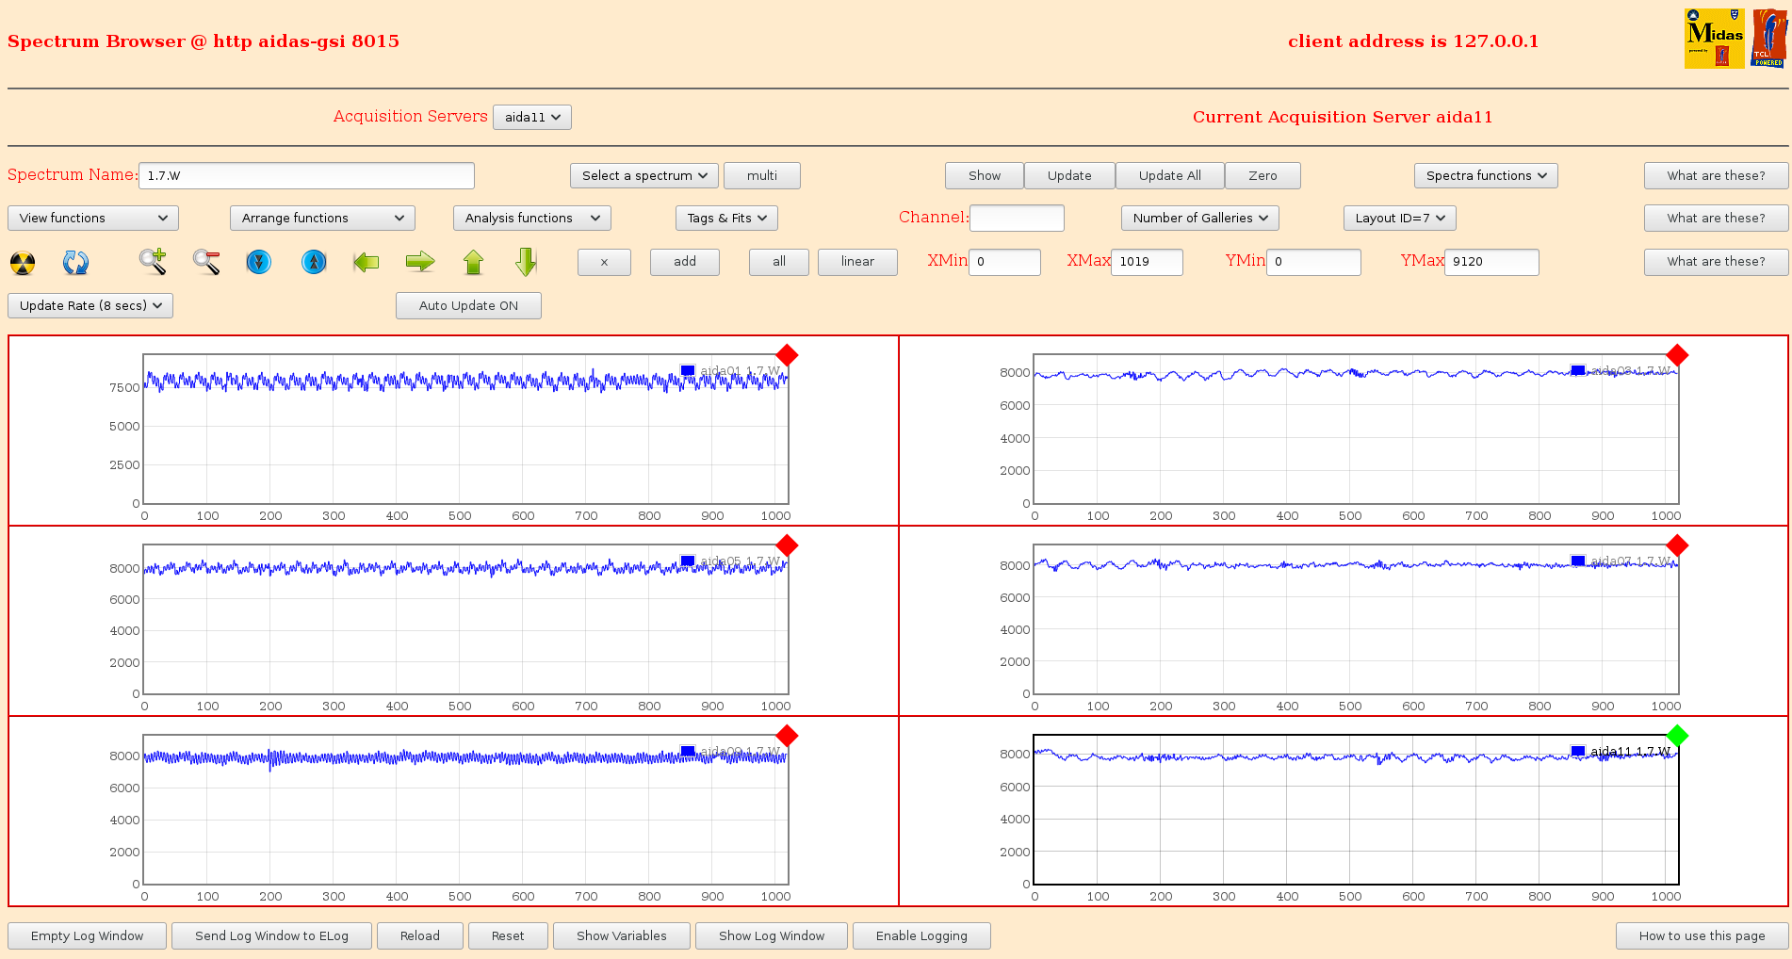
Task: Focus the XMin input field
Action: point(1005,262)
